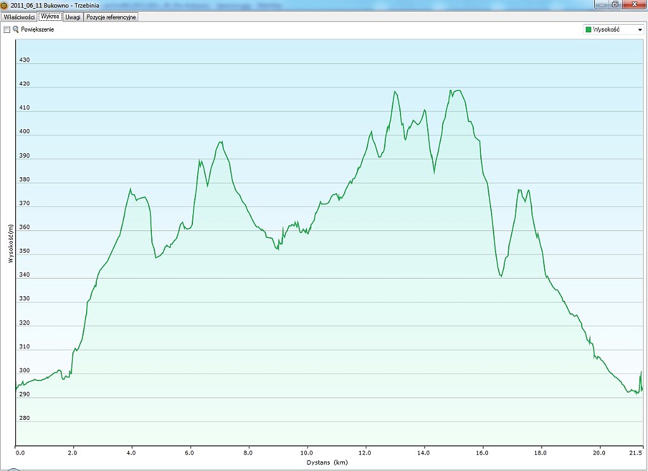Click the dropdown arrow next to Wysokość
The height and width of the screenshot is (471, 648).
pos(640,30)
